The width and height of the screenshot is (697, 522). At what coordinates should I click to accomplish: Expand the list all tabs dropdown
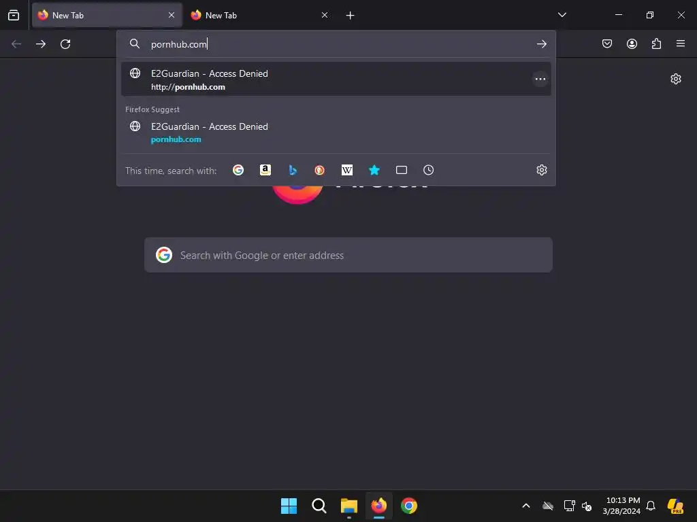click(x=562, y=15)
